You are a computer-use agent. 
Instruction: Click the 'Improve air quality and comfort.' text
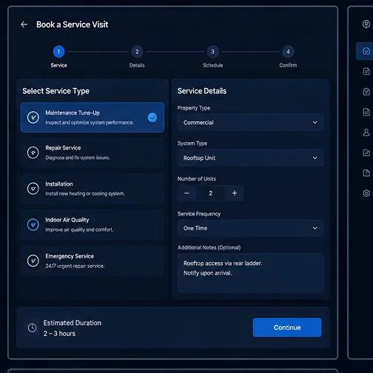point(79,229)
